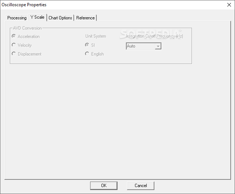Select the Reference tab
235x194 pixels.
point(85,18)
